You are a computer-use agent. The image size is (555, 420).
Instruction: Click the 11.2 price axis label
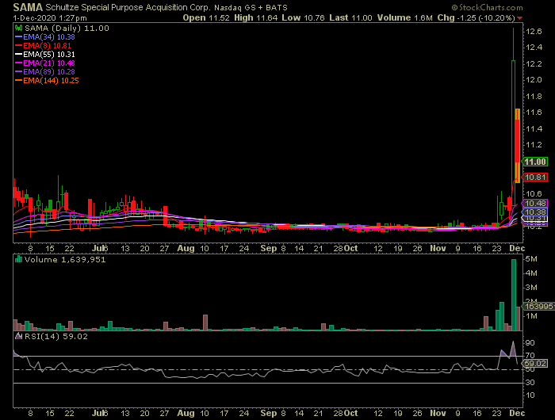(x=534, y=145)
